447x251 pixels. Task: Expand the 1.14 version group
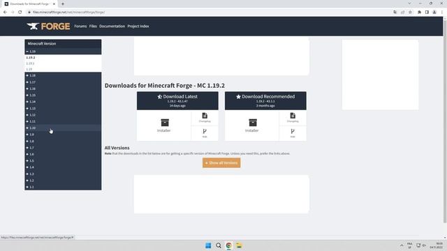pos(63,102)
